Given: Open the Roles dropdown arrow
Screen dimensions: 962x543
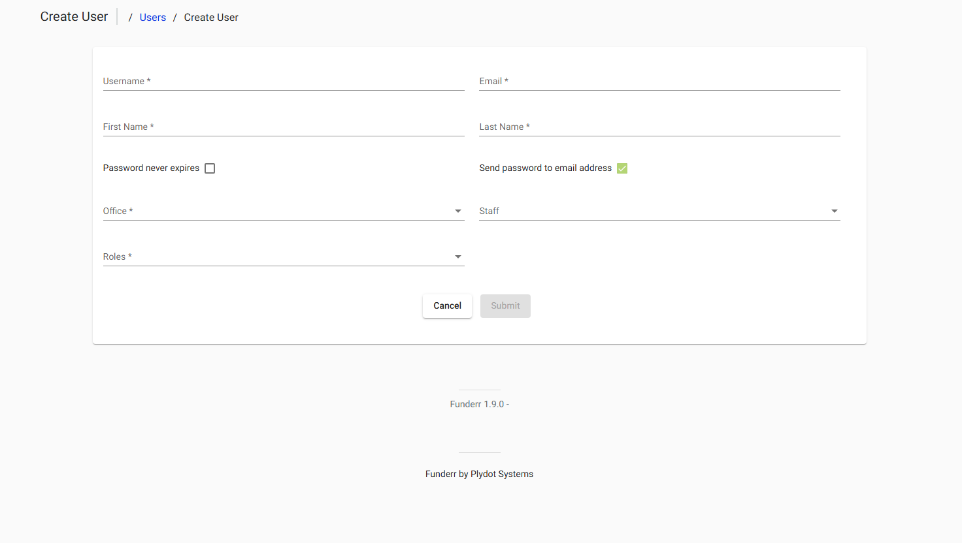Looking at the screenshot, I should click(x=457, y=256).
